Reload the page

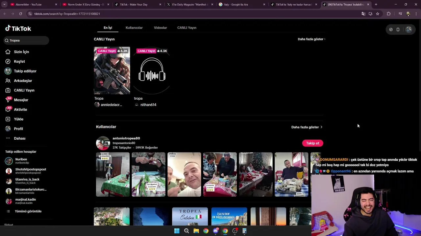coord(20,14)
